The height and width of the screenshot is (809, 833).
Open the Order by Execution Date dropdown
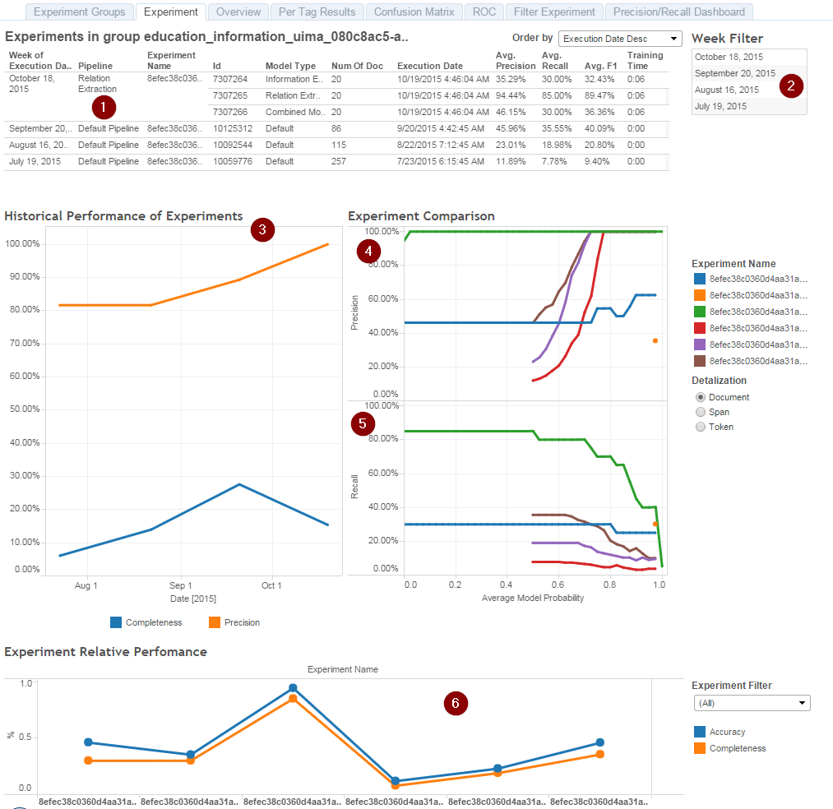[620, 39]
